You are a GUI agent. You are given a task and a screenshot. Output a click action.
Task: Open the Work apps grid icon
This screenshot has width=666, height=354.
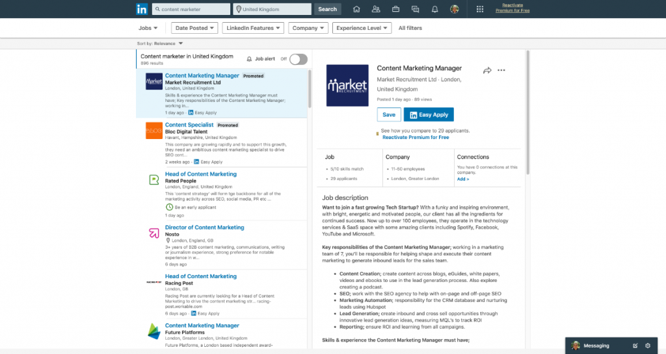tap(480, 9)
